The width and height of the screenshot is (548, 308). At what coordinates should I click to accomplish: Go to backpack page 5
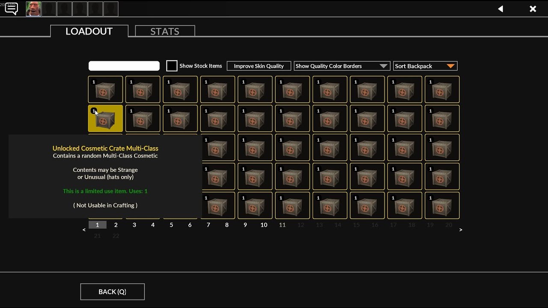(171, 225)
